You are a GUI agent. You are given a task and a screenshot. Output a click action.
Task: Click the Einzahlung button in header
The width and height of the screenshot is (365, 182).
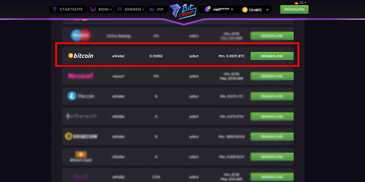294,10
